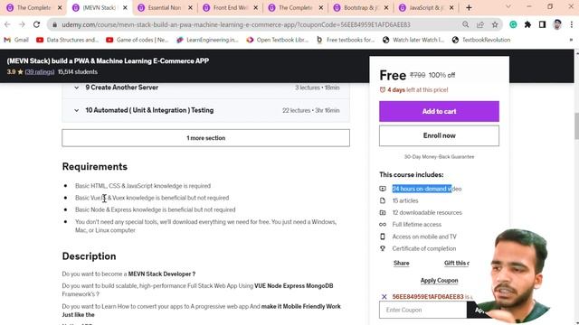Open the Free textbooks for... bookmark
This screenshot has width=579, height=325.
pyautogui.click(x=346, y=40)
